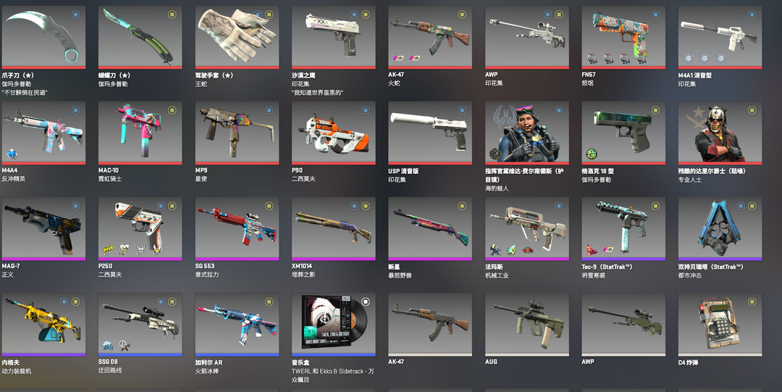The image size is (782, 392).
Task: Click the NaVi sticker on the P250
Action: (x=108, y=249)
